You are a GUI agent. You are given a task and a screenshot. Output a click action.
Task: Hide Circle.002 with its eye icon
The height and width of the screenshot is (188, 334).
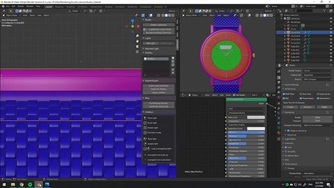(x=331, y=32)
